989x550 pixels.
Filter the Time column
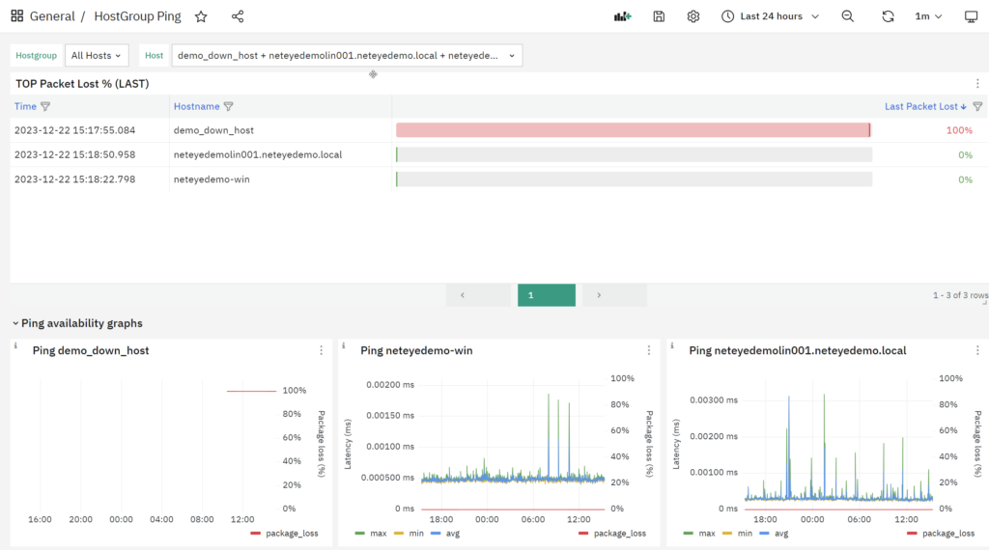45,106
